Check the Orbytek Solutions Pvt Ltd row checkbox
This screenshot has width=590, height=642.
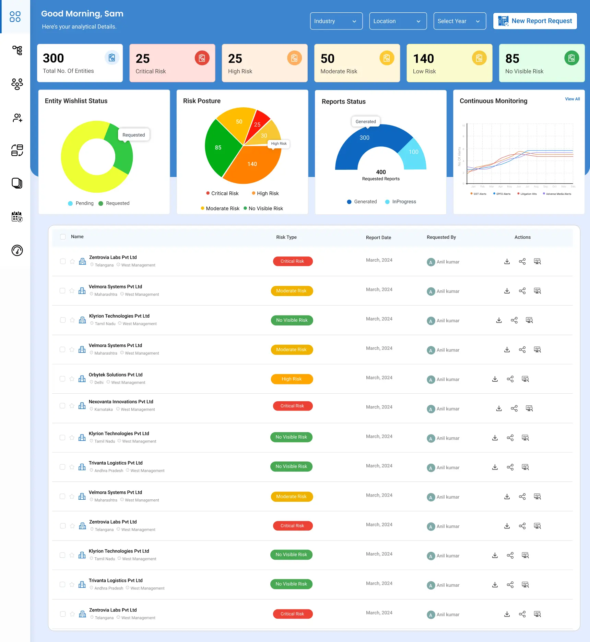pyautogui.click(x=62, y=379)
